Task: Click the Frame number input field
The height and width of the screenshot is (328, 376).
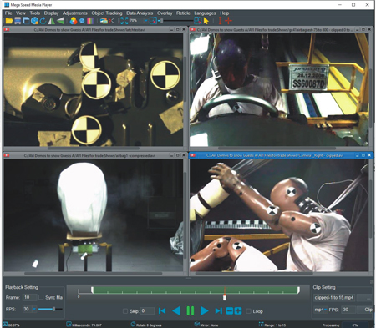Action: 29,297
